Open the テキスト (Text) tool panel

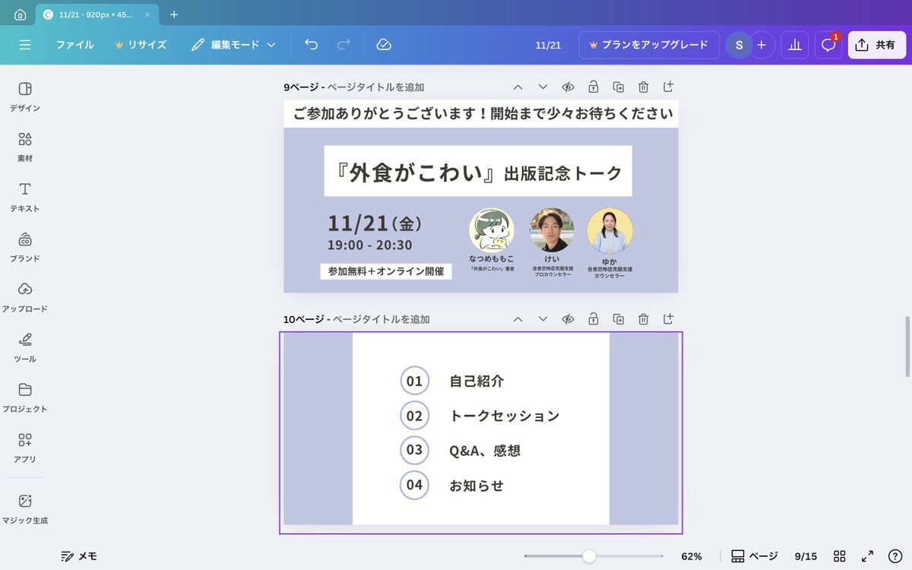pyautogui.click(x=25, y=197)
